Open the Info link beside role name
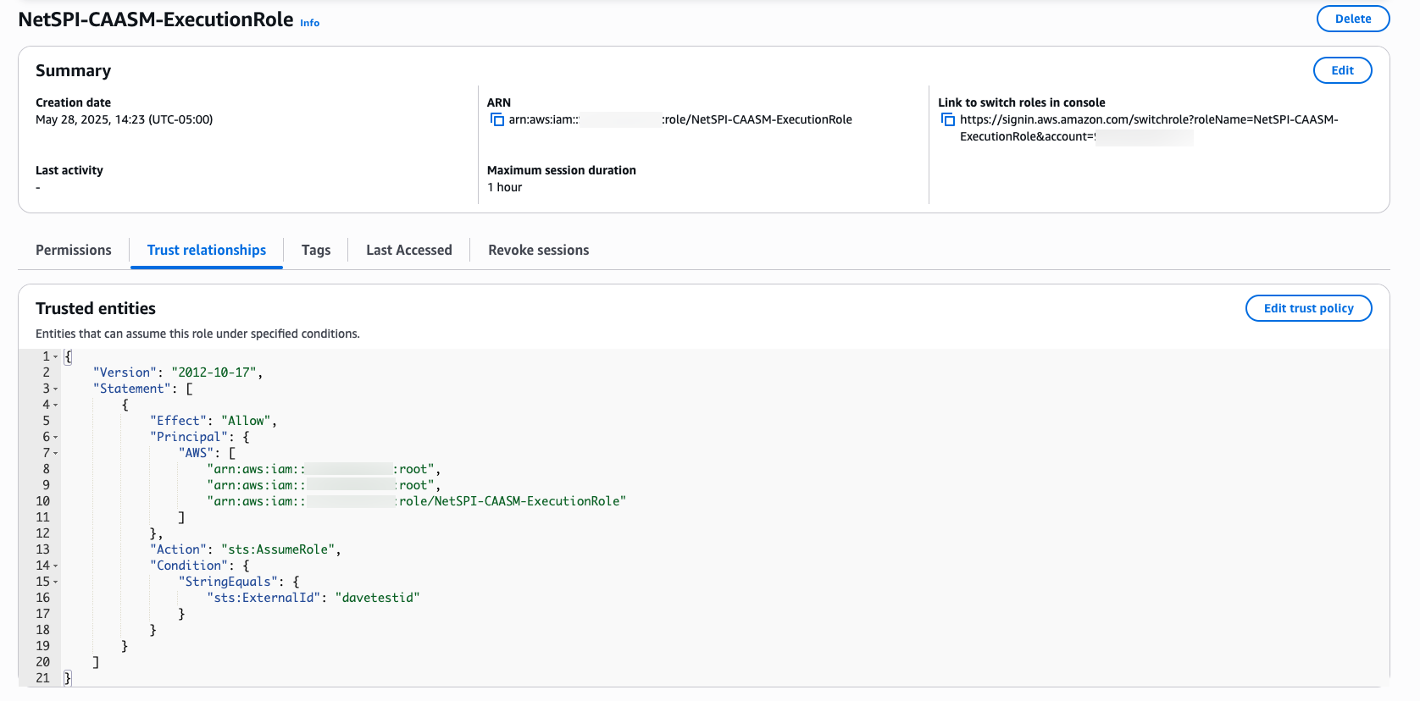Screen dimensions: 1420x701 [x=310, y=23]
